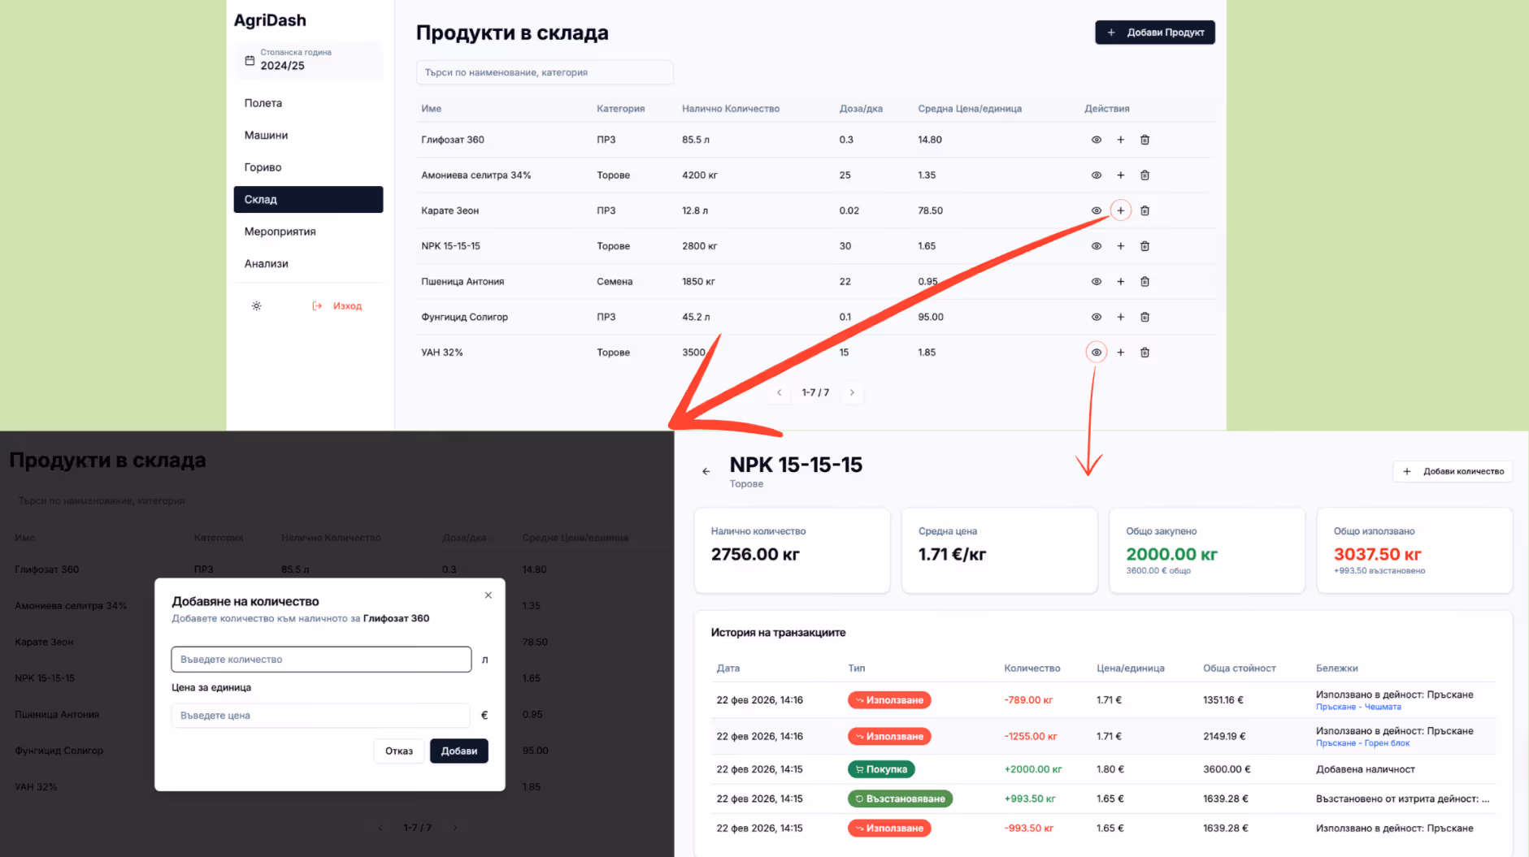
Task: Open the Машини sidebar menu item
Action: (267, 136)
